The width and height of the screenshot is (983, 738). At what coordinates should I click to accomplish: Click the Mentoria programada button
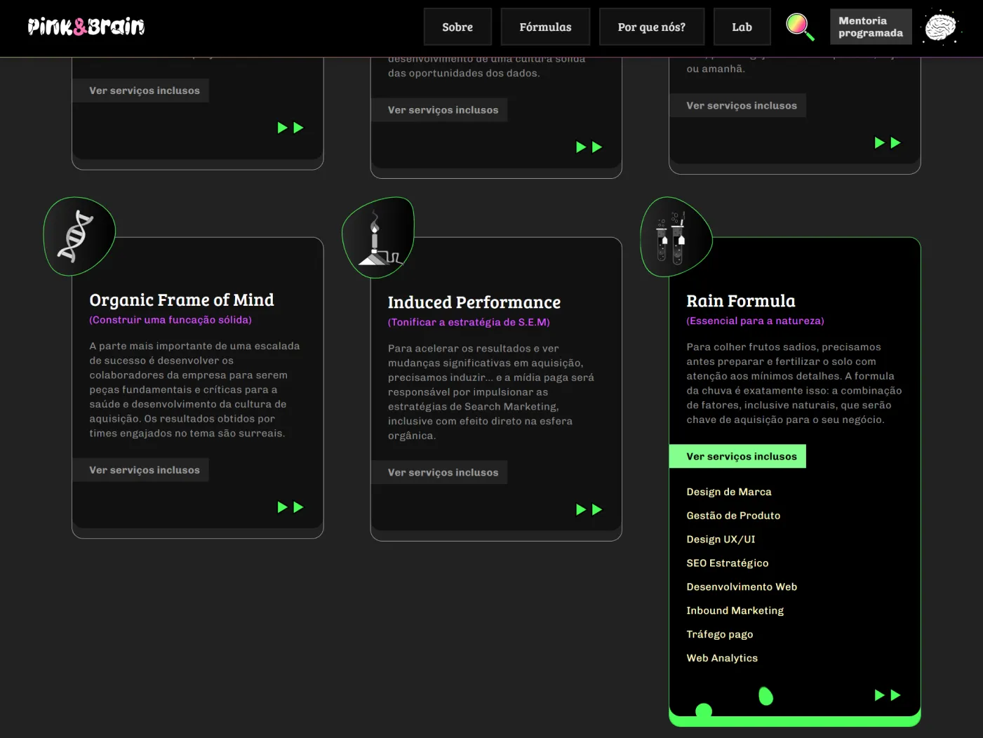click(x=870, y=27)
